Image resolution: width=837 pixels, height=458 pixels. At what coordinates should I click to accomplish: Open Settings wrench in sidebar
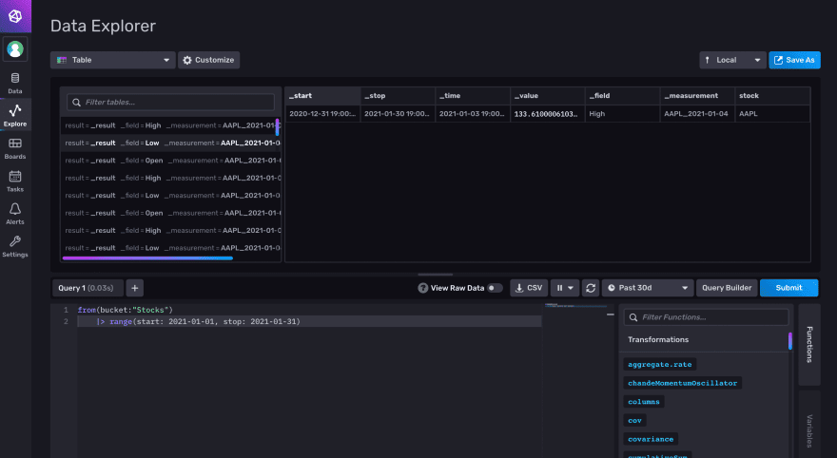point(15,247)
